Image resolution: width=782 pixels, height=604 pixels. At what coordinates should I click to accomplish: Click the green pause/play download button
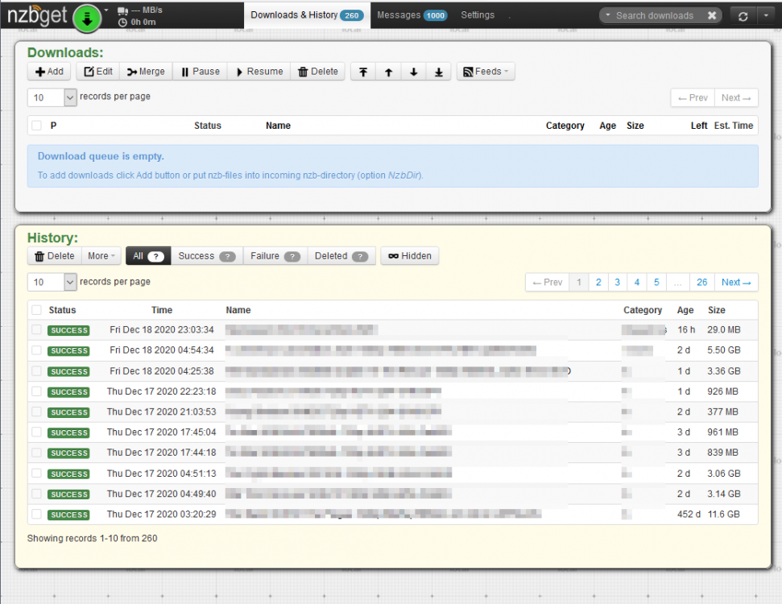(x=87, y=19)
